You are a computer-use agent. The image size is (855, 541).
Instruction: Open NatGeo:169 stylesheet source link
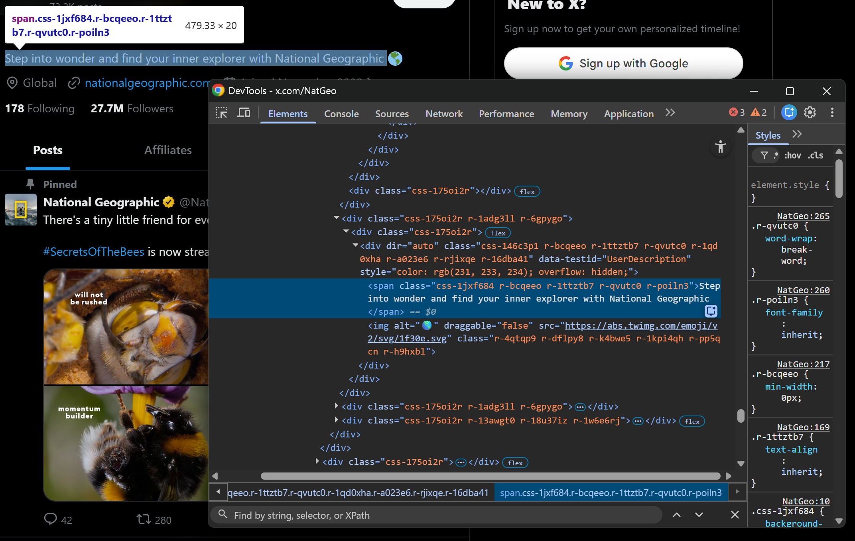(803, 427)
